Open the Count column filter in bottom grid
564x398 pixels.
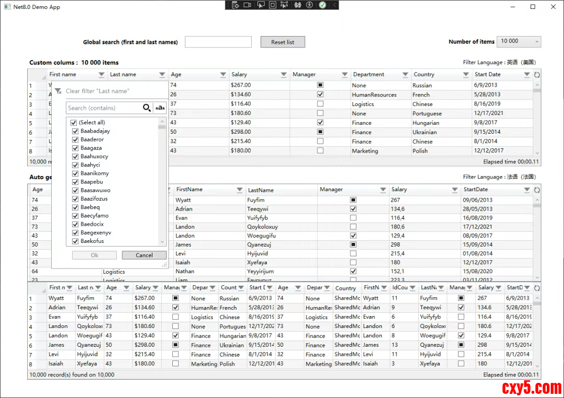point(241,287)
